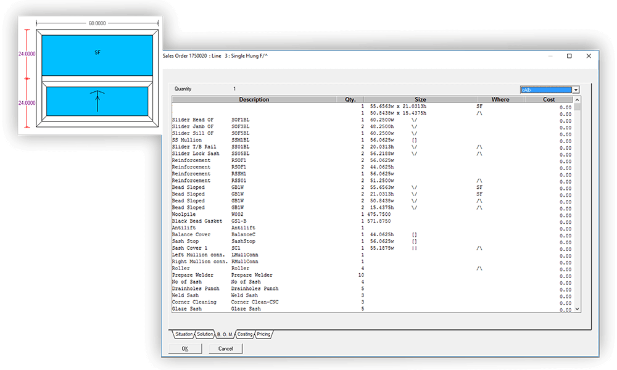Click the filter dropdown arrow icon
Viewport: 617px width, 370px height.
(575, 89)
